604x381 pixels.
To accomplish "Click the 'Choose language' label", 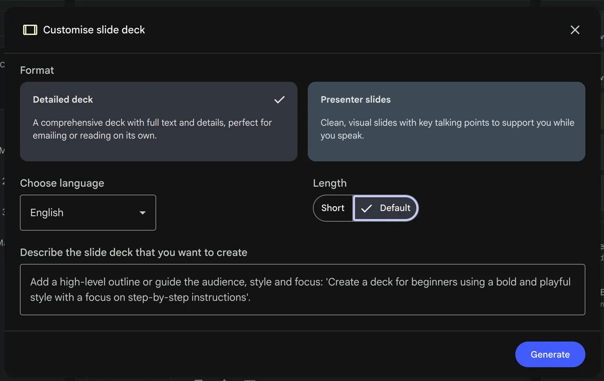I will 62,183.
